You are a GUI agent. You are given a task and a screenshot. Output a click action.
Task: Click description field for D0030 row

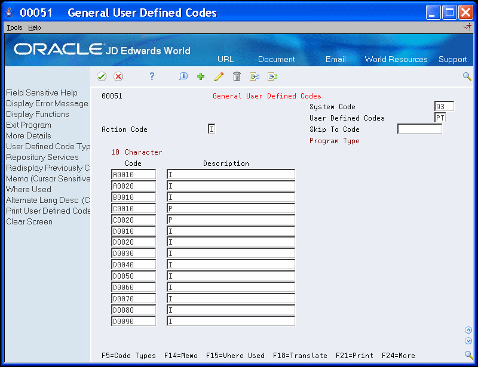coord(231,254)
